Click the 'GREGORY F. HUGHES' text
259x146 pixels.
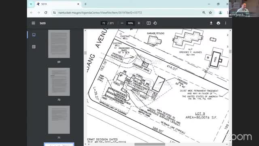191,52
